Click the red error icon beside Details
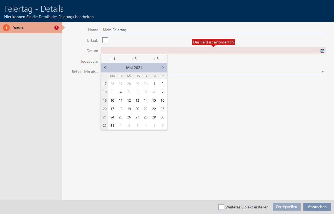 [x=57, y=28]
